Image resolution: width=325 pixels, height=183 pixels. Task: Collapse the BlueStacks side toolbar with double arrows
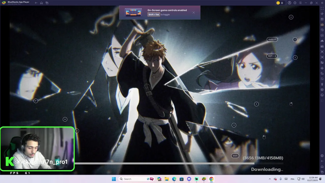click(322, 3)
